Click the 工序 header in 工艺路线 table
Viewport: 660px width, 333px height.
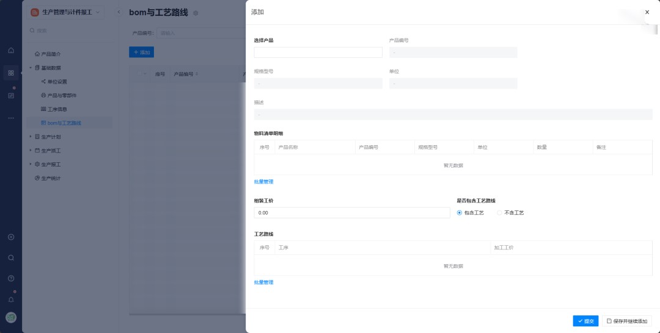point(284,248)
